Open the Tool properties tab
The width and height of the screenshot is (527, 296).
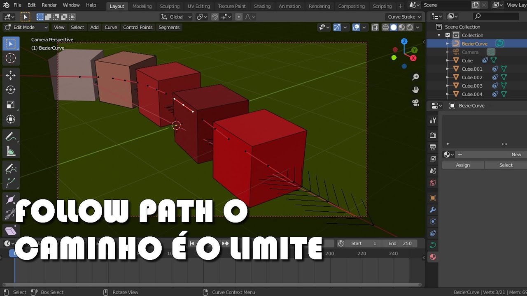433,120
